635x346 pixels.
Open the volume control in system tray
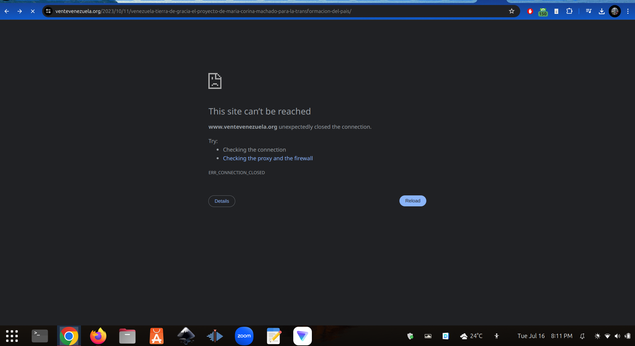(x=617, y=336)
